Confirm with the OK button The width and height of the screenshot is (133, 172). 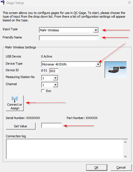(x=96, y=168)
